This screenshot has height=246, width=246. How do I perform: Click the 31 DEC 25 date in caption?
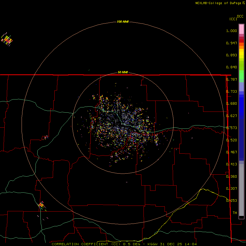[x=171, y=244]
